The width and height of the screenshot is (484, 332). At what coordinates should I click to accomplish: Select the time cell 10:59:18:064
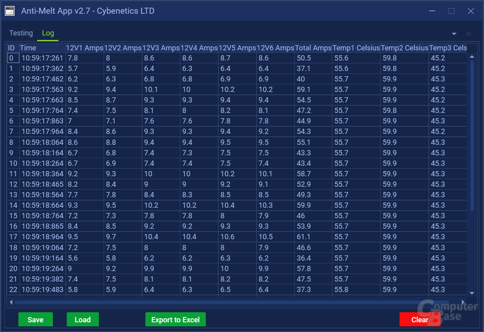42,142
